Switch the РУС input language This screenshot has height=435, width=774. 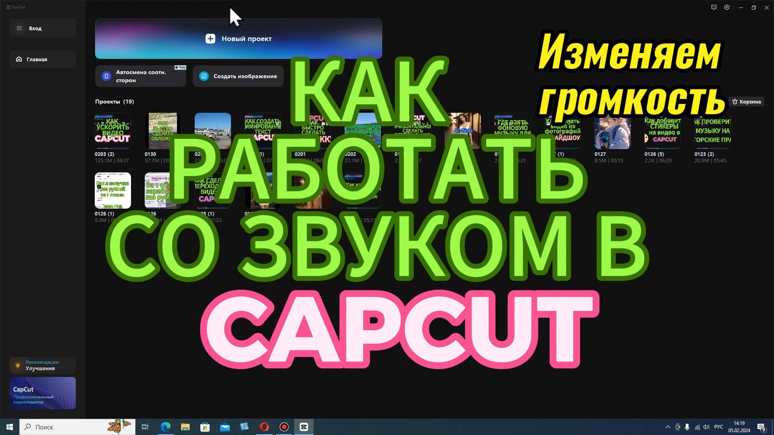(718, 427)
